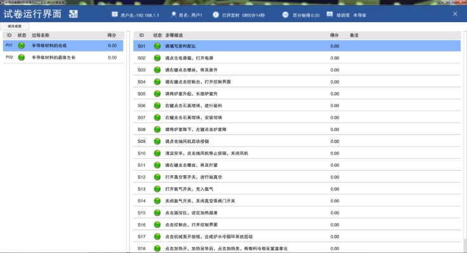Click the icon next to 试卷运行界面 title
Screen dimensions: 467x253
(74, 13)
